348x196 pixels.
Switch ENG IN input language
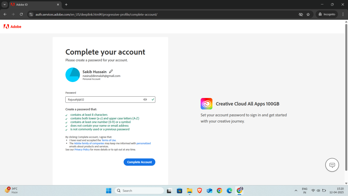pyautogui.click(x=304, y=191)
